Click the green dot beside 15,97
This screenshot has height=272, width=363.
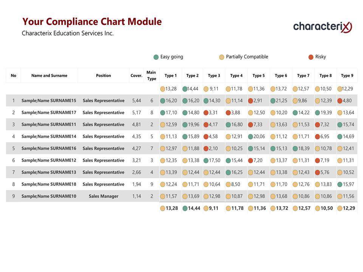[340, 184]
